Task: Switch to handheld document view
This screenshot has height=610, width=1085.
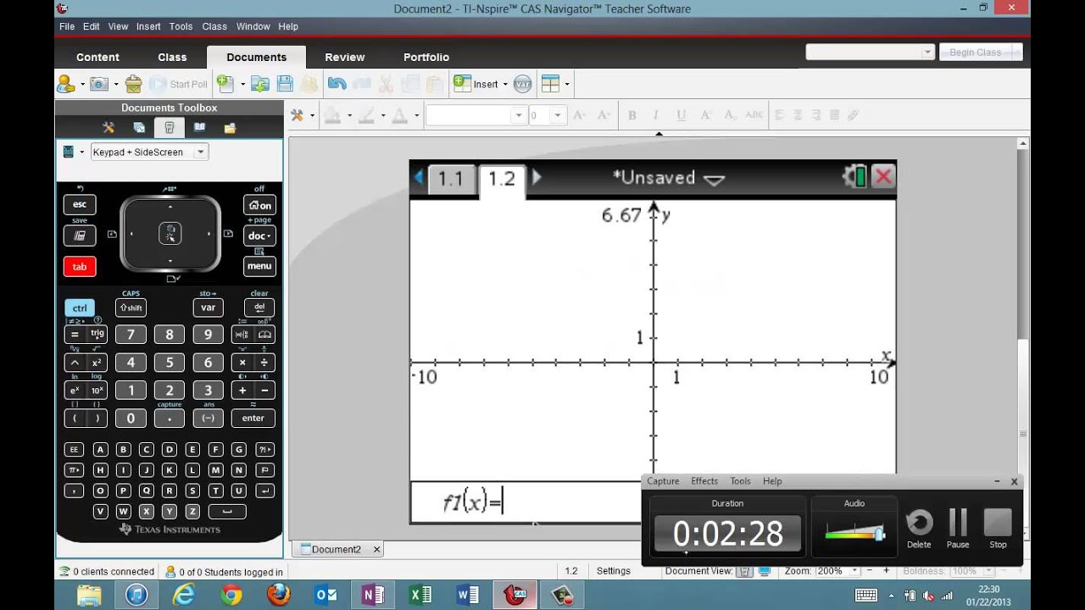Action: pos(744,571)
